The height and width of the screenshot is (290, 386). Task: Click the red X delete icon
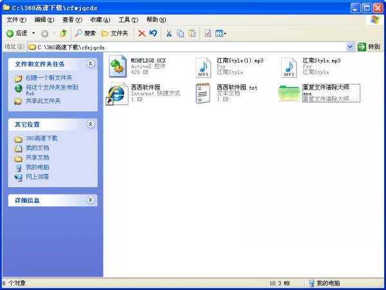pyautogui.click(x=142, y=34)
